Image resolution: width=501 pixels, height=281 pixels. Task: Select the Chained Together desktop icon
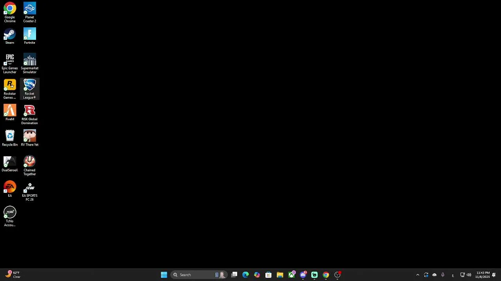click(29, 166)
